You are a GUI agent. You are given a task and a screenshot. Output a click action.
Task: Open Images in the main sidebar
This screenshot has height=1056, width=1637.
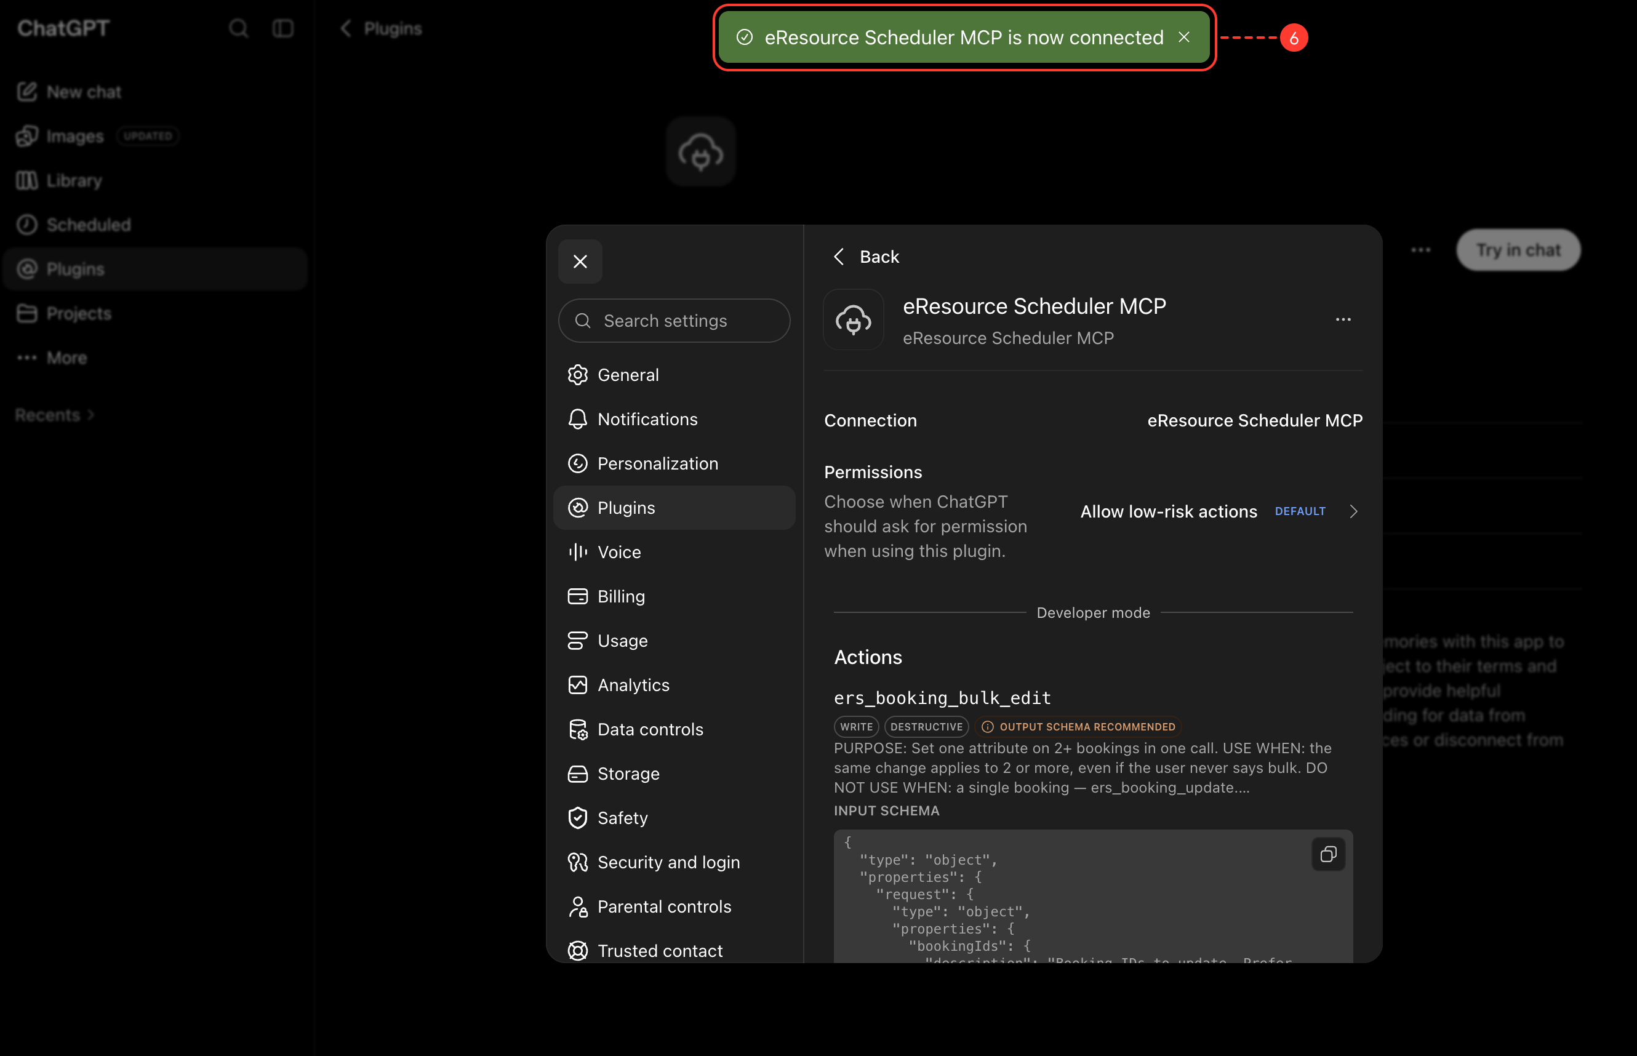click(x=155, y=136)
